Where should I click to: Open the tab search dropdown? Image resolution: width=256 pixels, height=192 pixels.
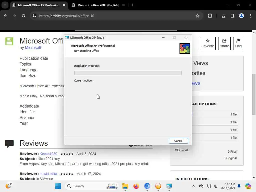(5, 5)
